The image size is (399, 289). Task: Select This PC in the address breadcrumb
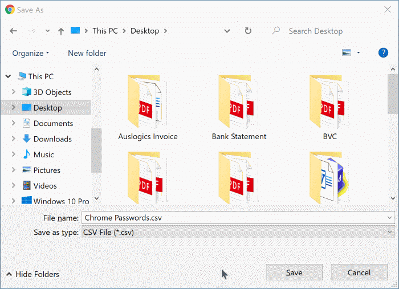coord(105,31)
